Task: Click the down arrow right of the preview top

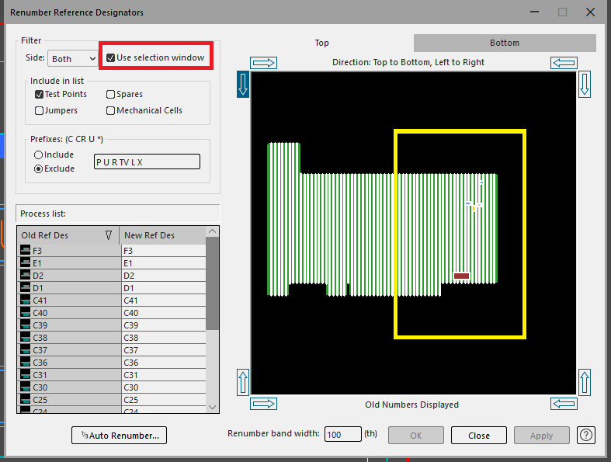Action: [585, 84]
